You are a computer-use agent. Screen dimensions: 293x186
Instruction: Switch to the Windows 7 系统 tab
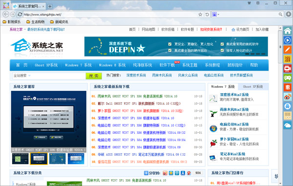[223, 86]
